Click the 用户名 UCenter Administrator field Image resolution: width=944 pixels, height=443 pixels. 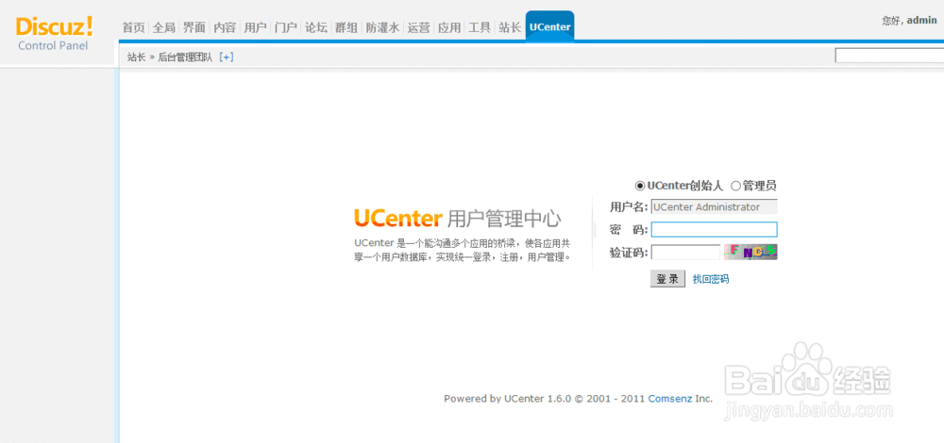(x=714, y=206)
